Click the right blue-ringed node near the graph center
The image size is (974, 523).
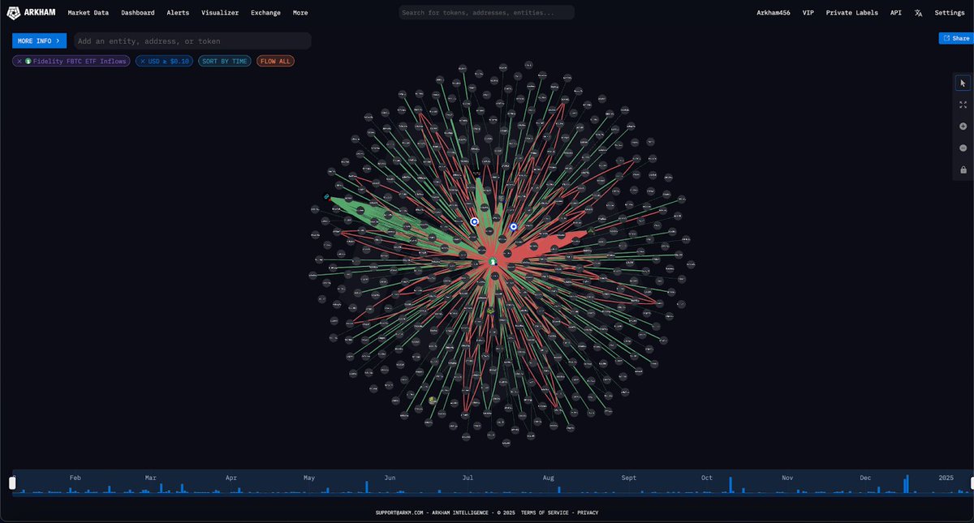(x=514, y=227)
